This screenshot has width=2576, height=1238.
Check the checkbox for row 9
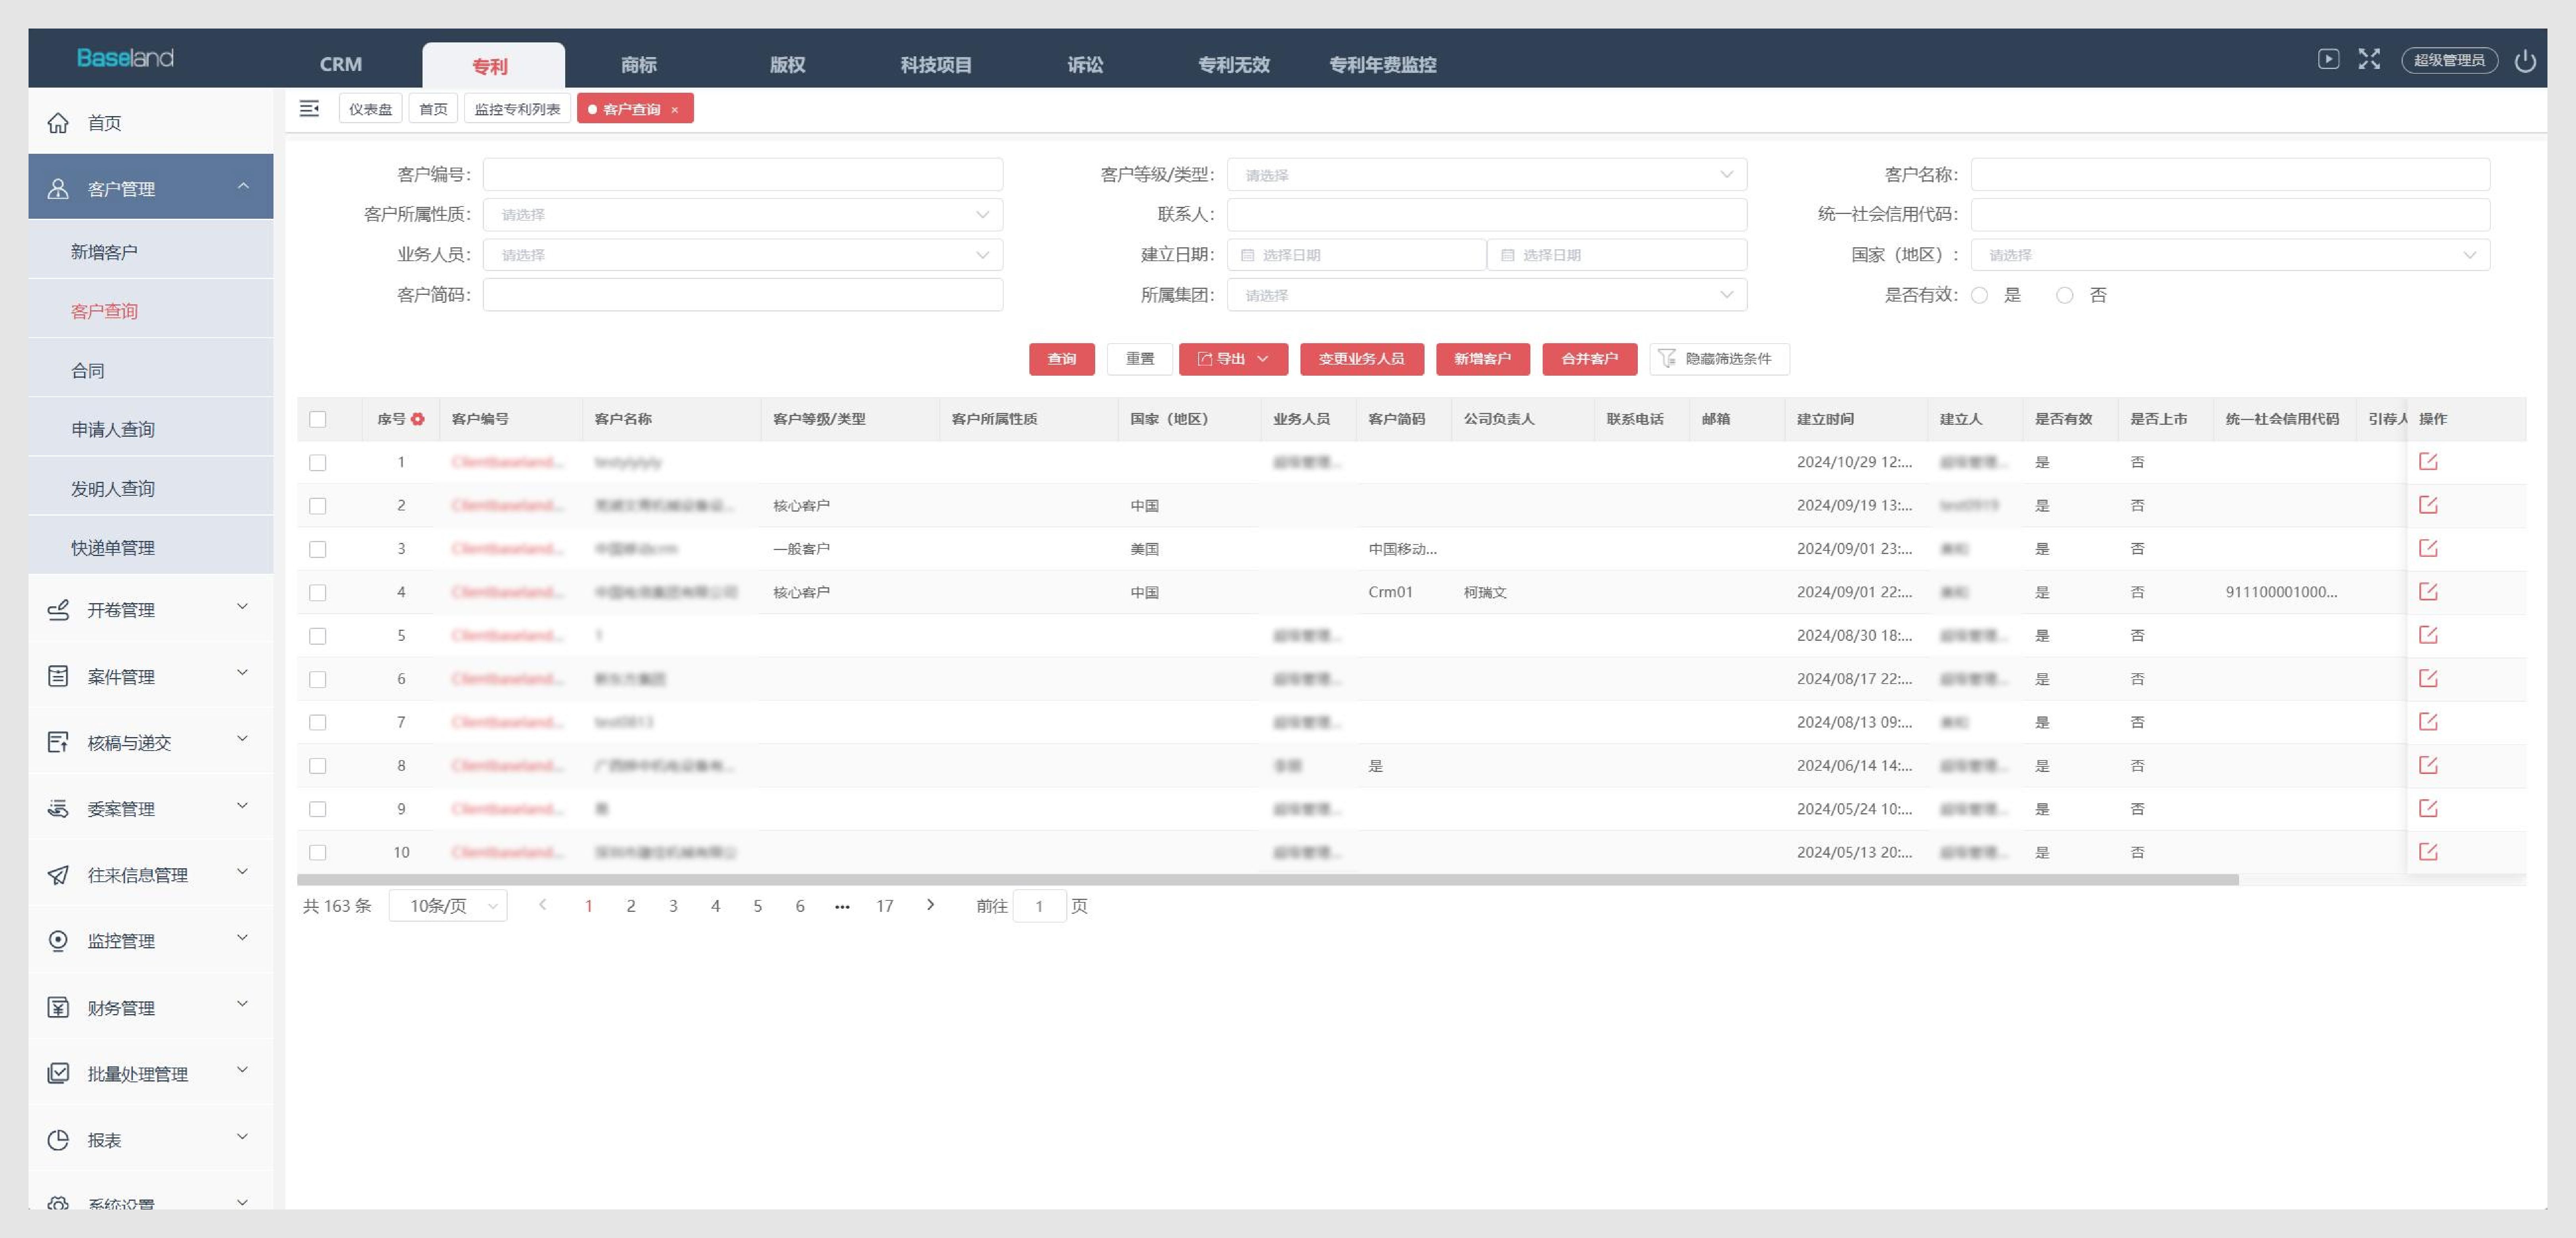318,809
